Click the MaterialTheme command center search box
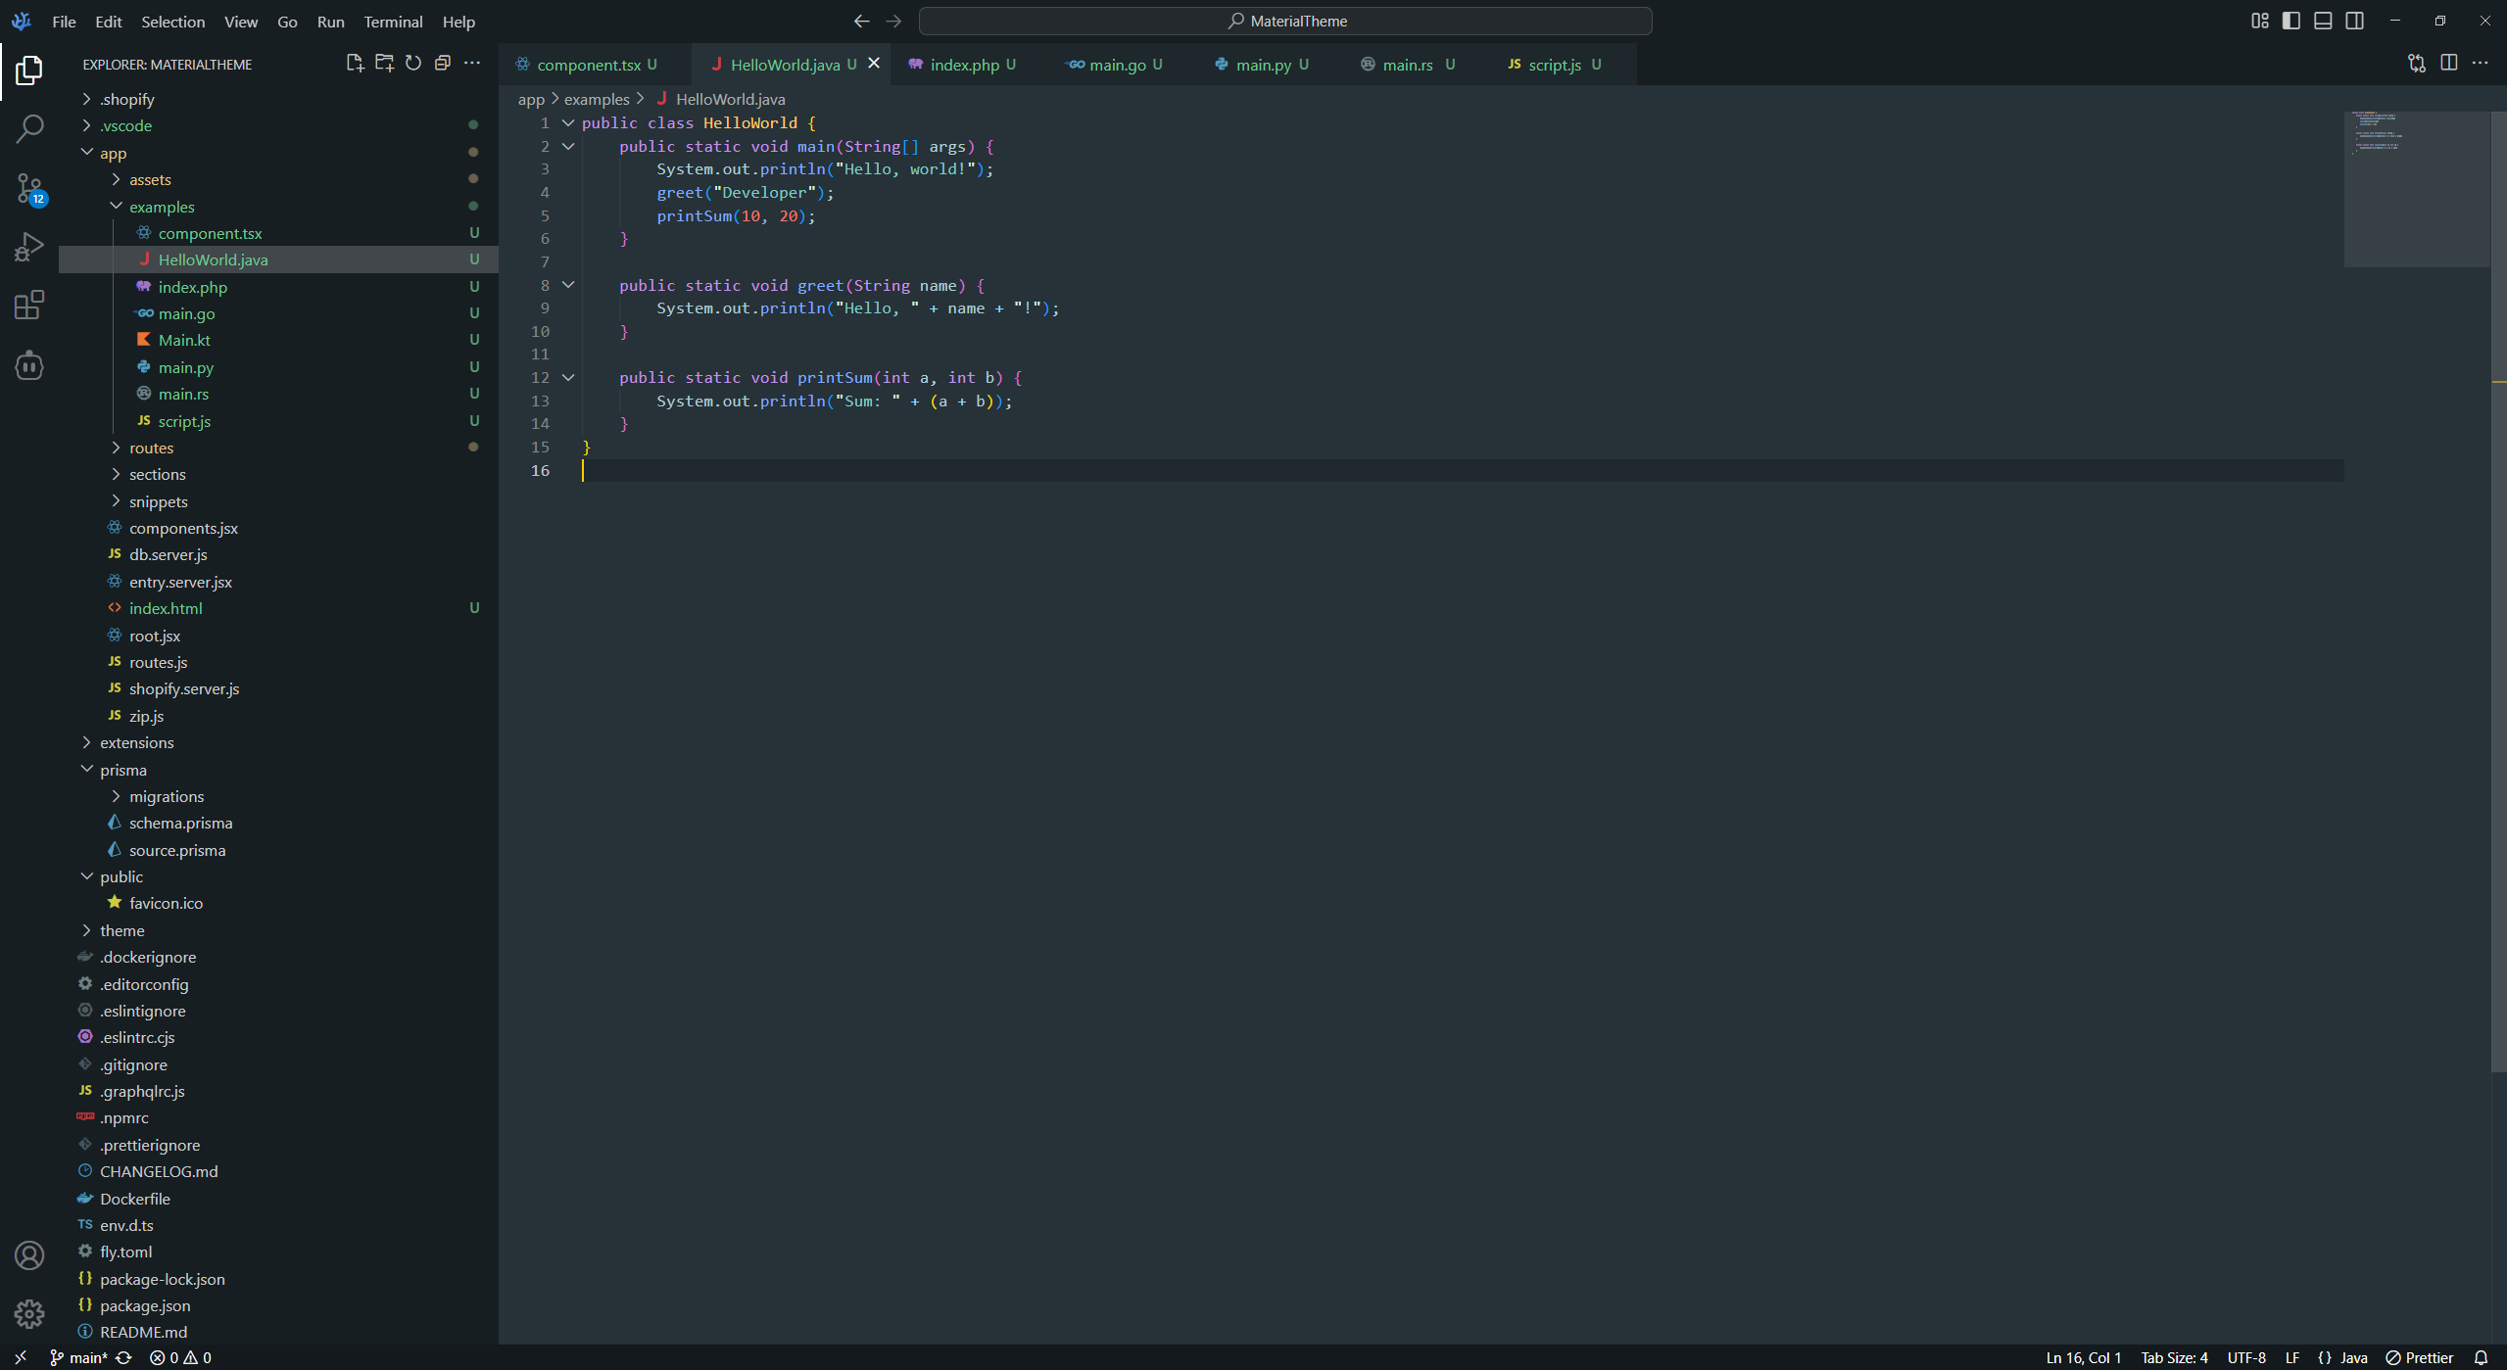The height and width of the screenshot is (1370, 2507). 1285,21
